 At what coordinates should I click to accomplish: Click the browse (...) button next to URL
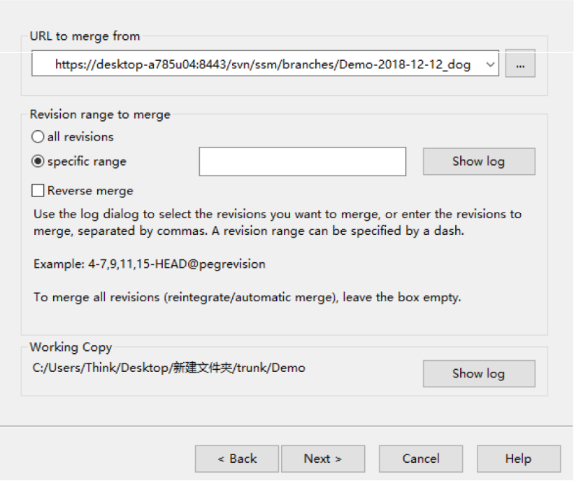(x=520, y=64)
